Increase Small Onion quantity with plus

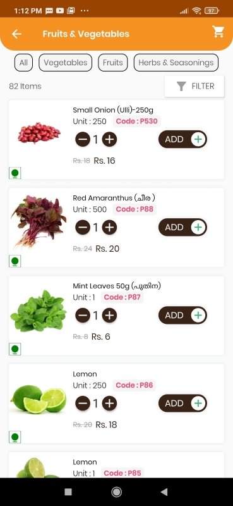[110, 139]
